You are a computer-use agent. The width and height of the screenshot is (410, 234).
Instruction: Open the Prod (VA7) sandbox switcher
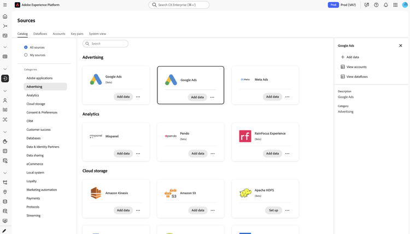(342, 5)
